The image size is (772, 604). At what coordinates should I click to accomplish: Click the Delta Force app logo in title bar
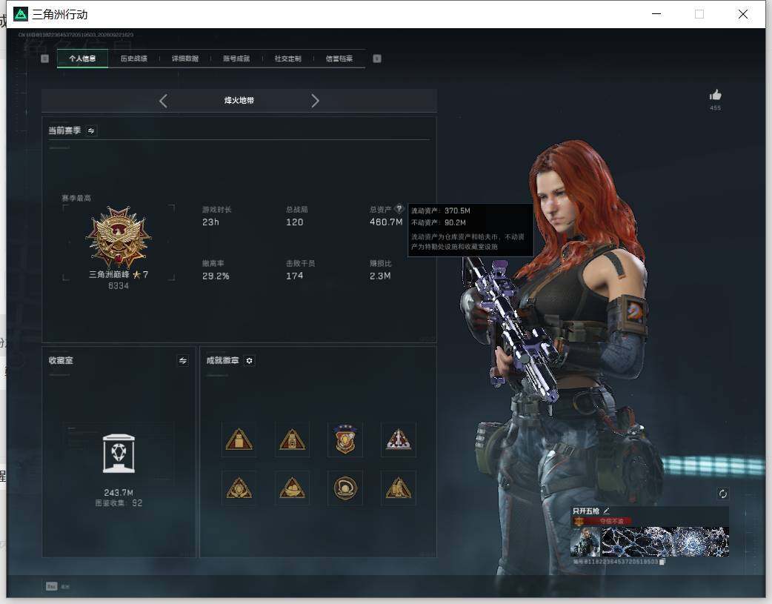(20, 14)
